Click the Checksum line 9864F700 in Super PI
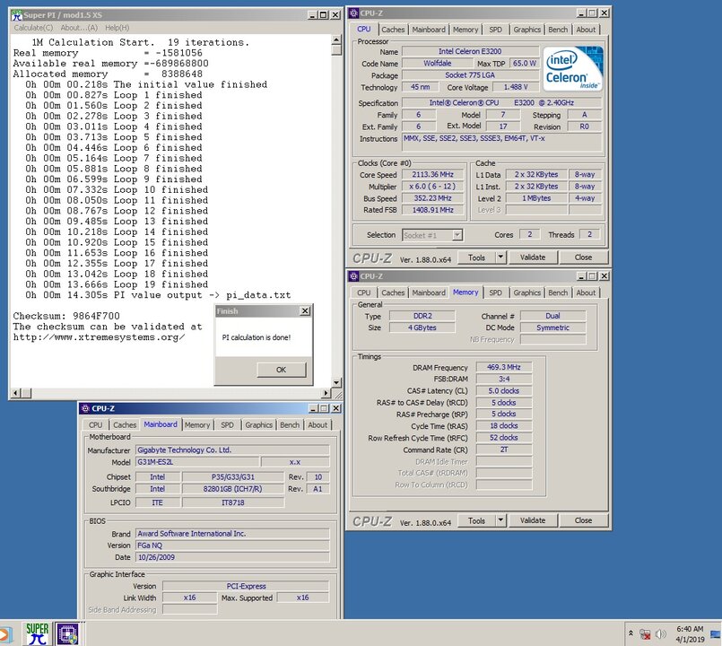The height and width of the screenshot is (646, 722). tap(66, 316)
